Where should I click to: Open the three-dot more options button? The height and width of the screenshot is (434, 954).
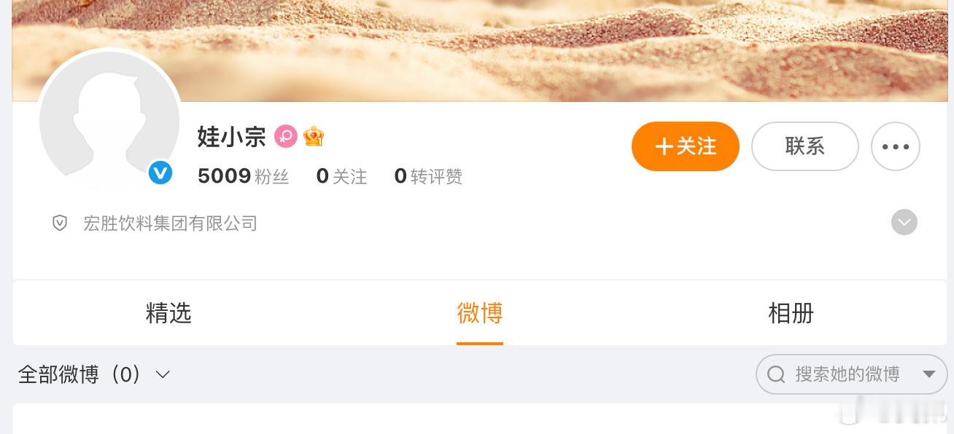(896, 146)
